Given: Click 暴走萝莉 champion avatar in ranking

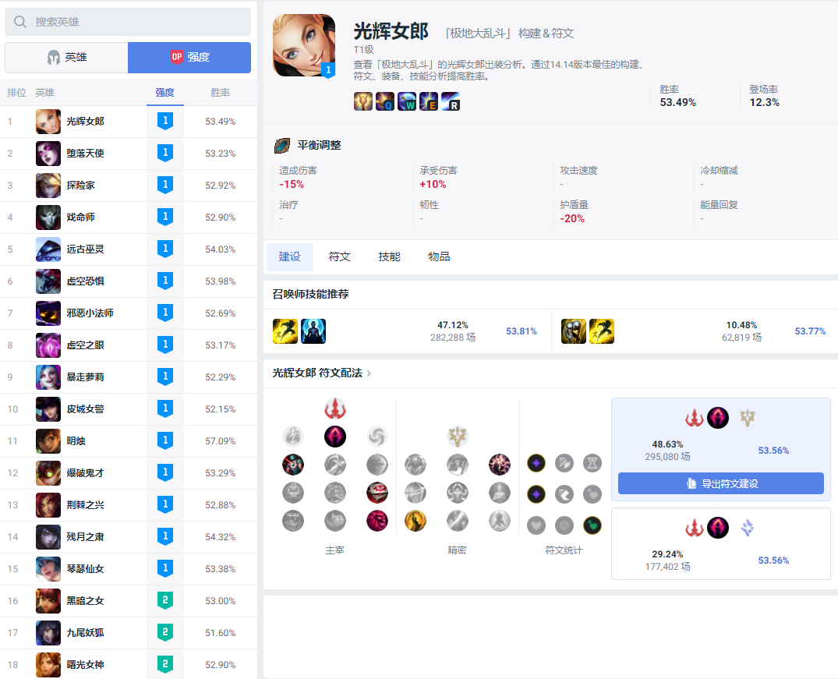Looking at the screenshot, I should click(48, 377).
